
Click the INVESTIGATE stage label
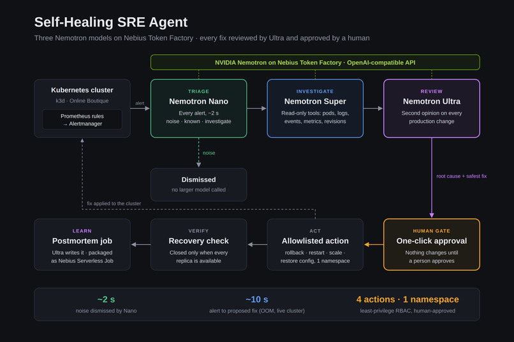tap(315, 91)
